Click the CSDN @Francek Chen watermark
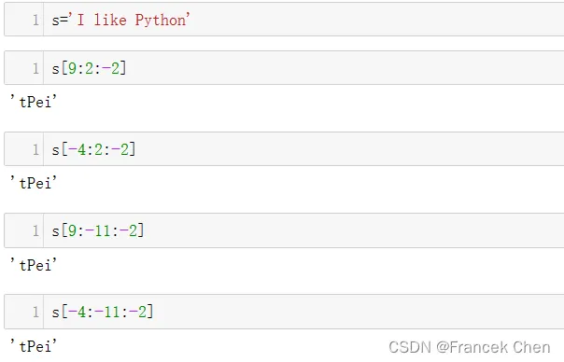The image size is (564, 362). [470, 347]
